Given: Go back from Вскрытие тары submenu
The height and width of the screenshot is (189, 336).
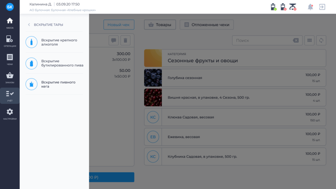Looking at the screenshot, I should pos(29,25).
